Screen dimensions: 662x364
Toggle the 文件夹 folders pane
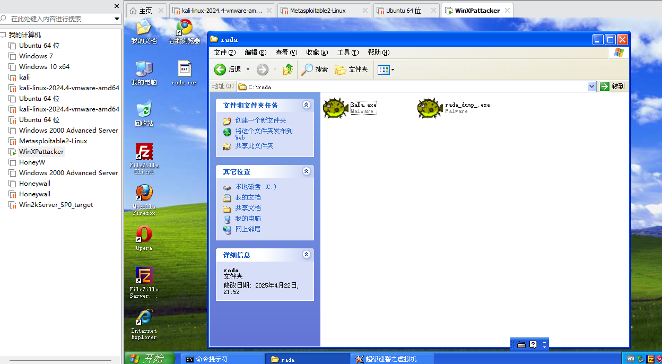point(351,70)
